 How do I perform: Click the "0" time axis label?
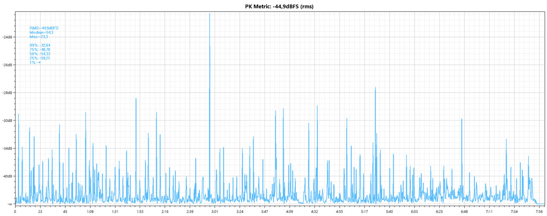click(15, 211)
